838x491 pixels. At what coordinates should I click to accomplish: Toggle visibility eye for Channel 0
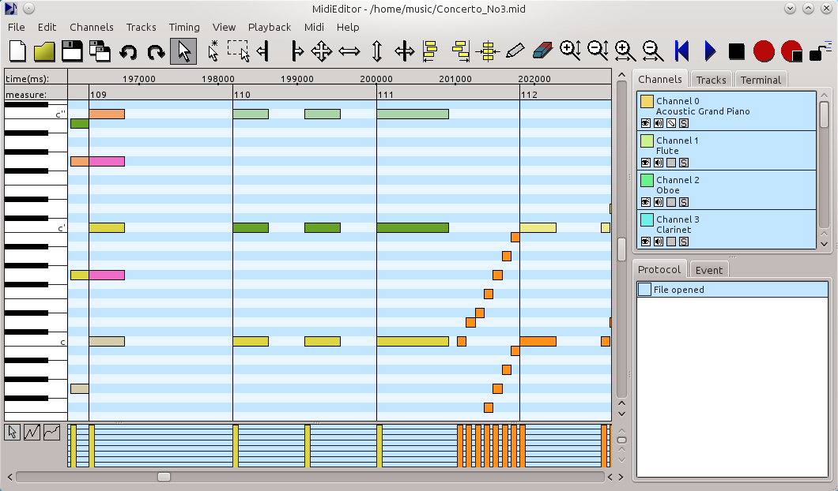(645, 123)
